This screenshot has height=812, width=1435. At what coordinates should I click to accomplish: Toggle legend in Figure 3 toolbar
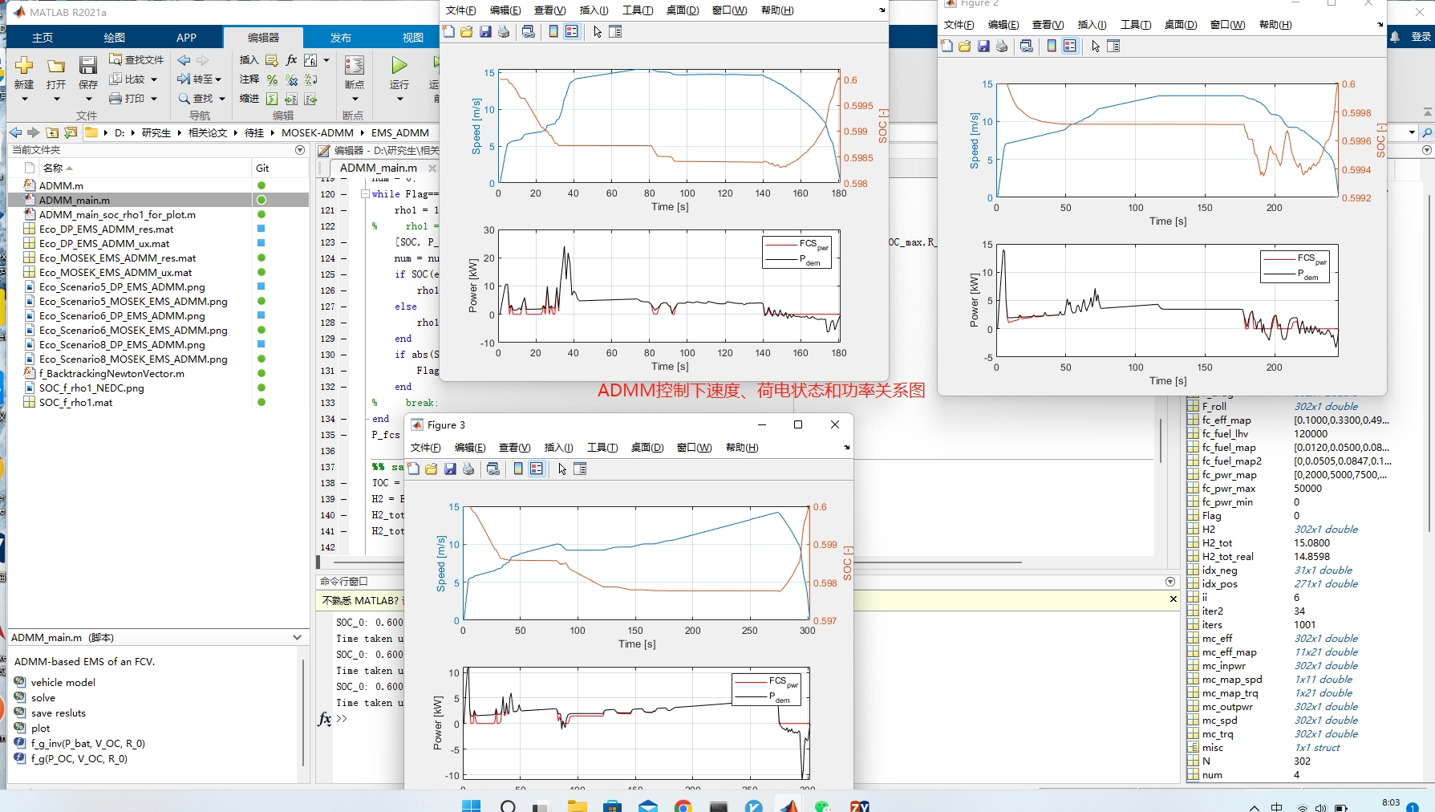[537, 469]
